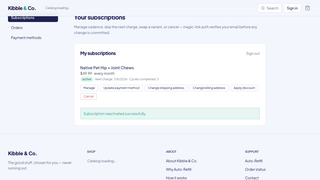This screenshot has height=180, width=320.
Task: Click the Sign in button
Action: (x=292, y=8)
